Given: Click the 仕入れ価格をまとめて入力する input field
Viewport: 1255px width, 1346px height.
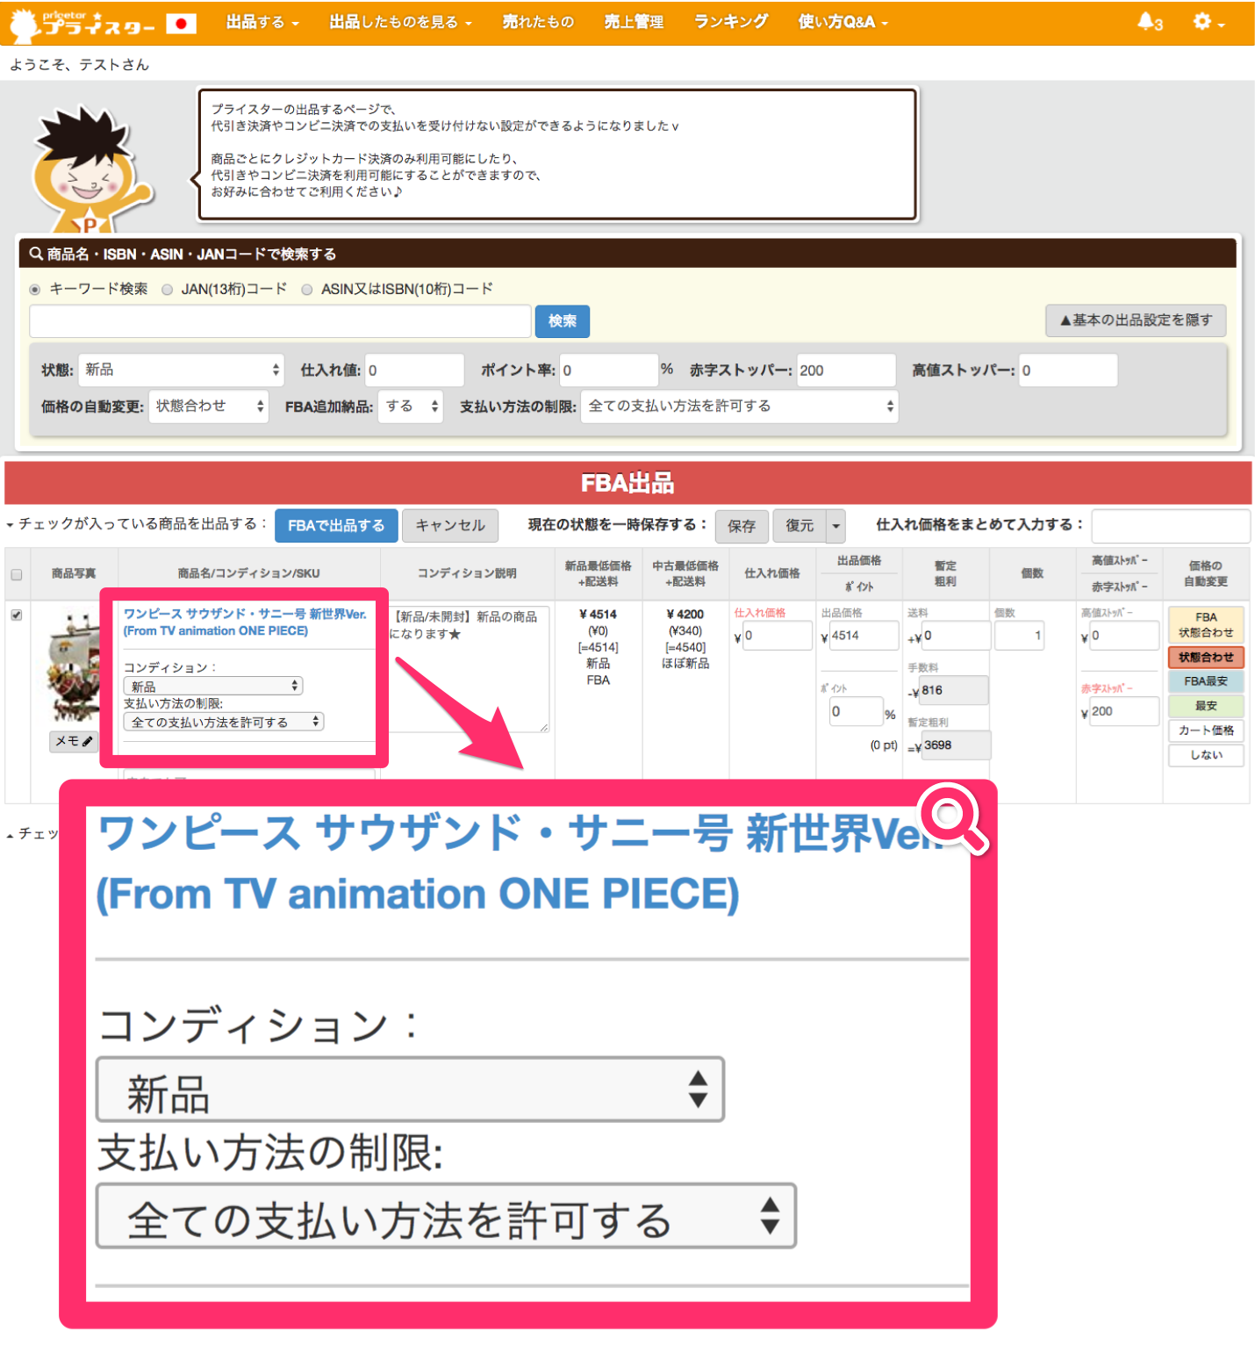Looking at the screenshot, I should click(x=1171, y=527).
